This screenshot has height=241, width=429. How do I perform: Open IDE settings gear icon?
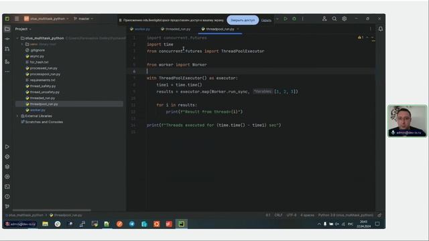pos(345,19)
